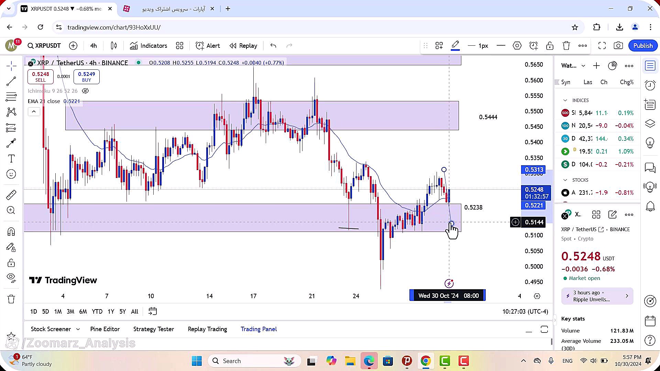Click the Windows Start button

coord(197,361)
